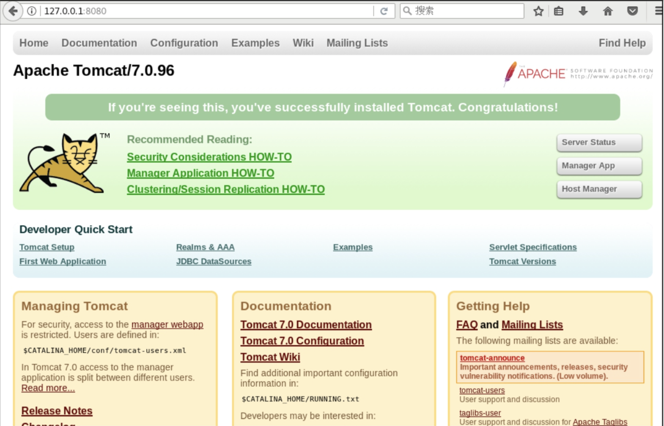The image size is (664, 426).
Task: Click the browser back arrow button
Action: point(13,11)
